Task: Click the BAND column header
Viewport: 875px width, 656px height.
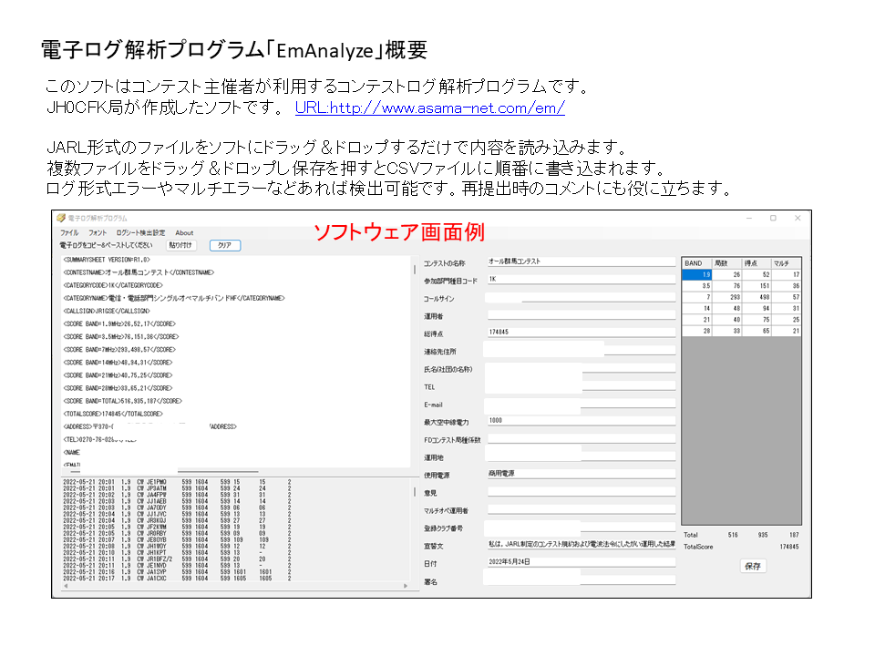Action: (696, 263)
